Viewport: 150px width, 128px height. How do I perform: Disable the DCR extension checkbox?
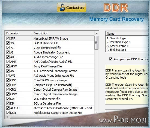pyautogui.click(x=8, y=113)
